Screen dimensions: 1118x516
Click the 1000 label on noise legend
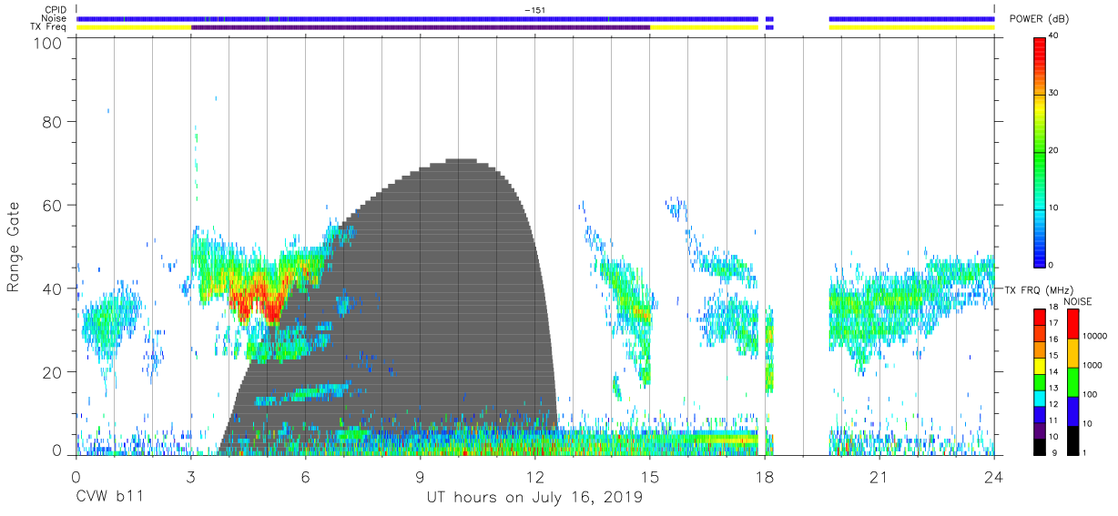[1091, 365]
